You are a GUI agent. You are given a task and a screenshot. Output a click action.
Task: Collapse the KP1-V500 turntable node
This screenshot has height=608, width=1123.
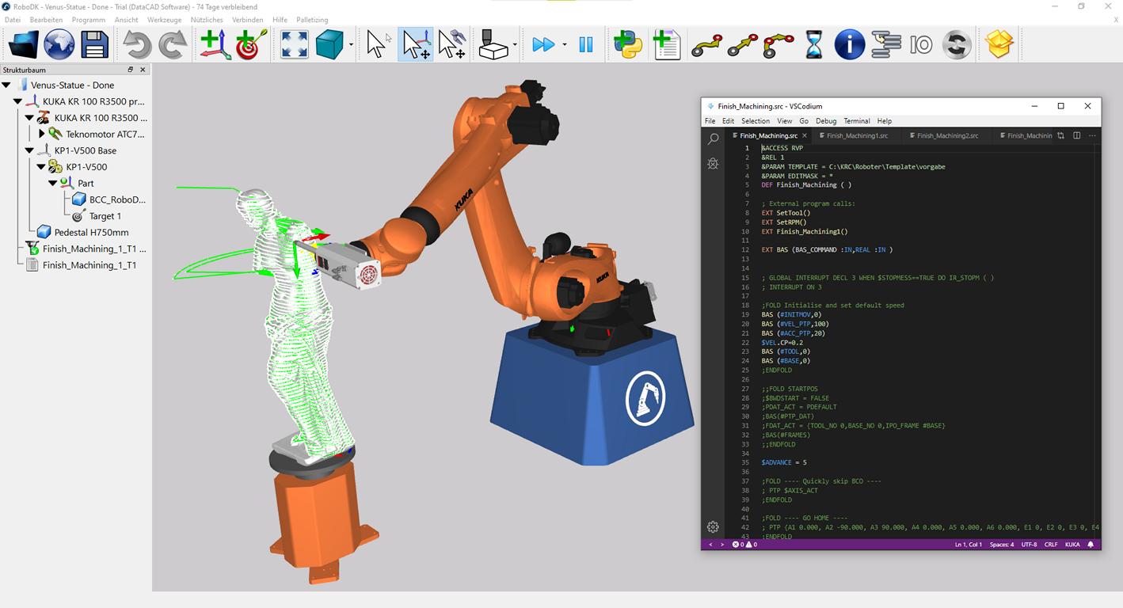point(41,167)
